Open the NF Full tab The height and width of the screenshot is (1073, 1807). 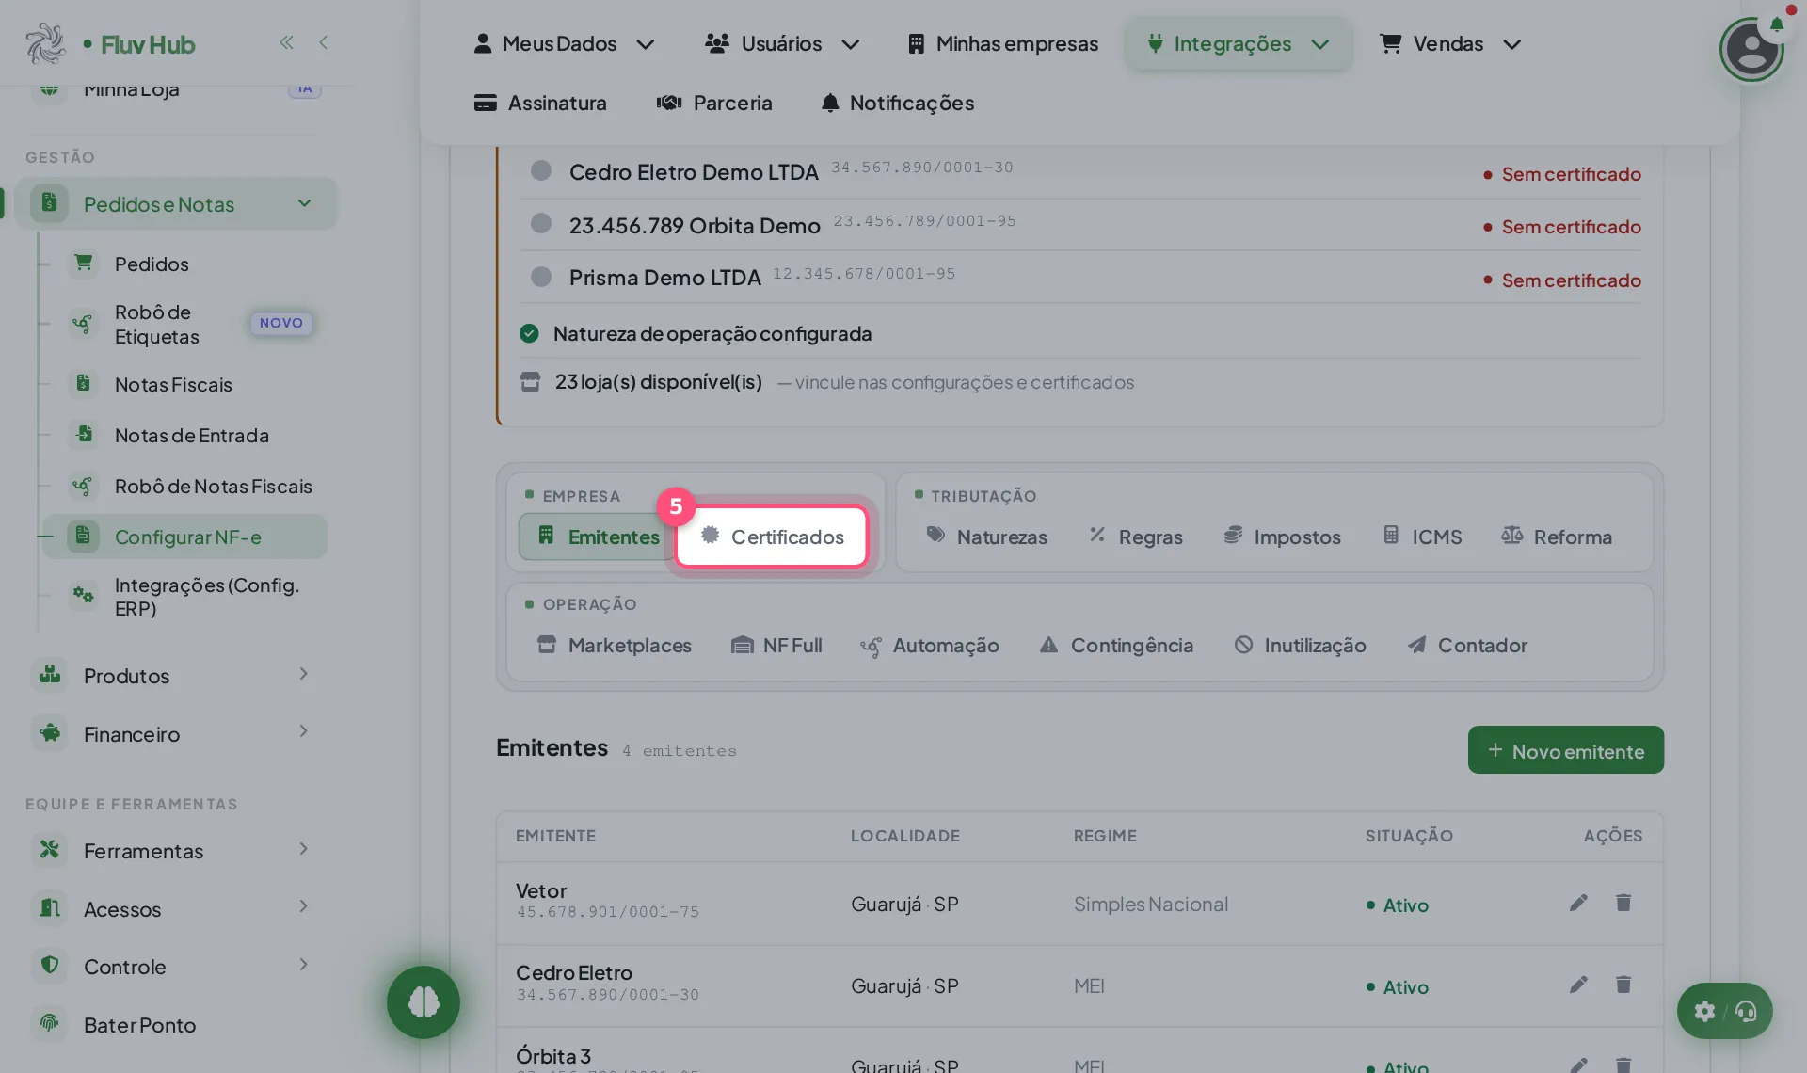coord(776,646)
